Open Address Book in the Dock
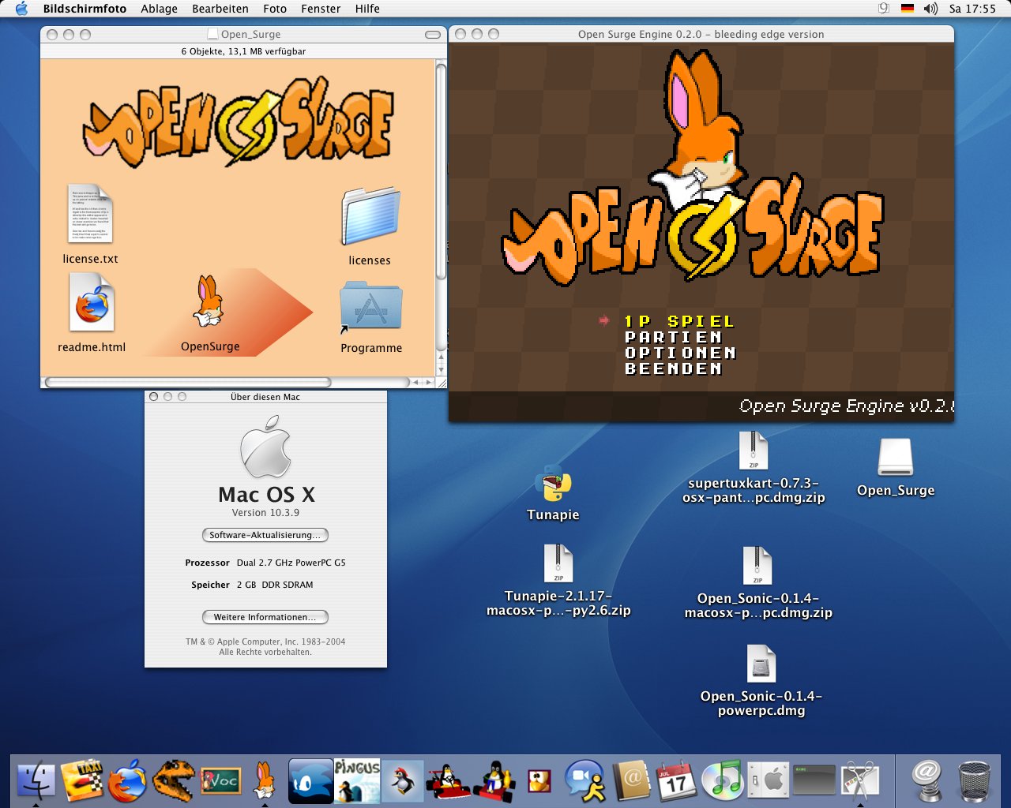 pyautogui.click(x=631, y=780)
